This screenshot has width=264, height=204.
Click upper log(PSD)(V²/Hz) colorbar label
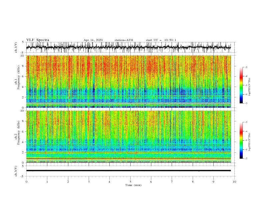[x=249, y=87]
